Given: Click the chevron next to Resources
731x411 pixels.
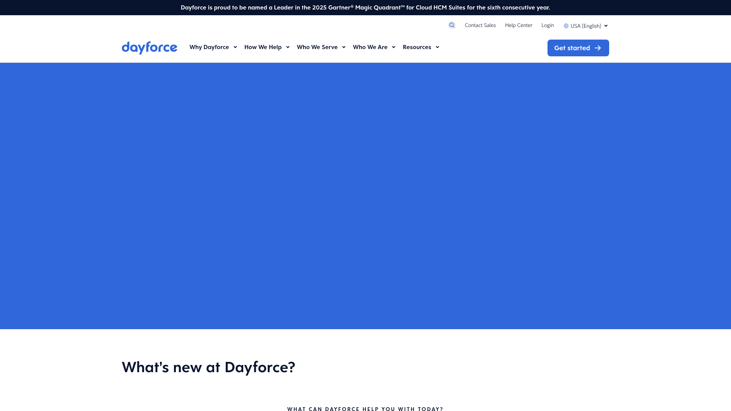Looking at the screenshot, I should 437,47.
